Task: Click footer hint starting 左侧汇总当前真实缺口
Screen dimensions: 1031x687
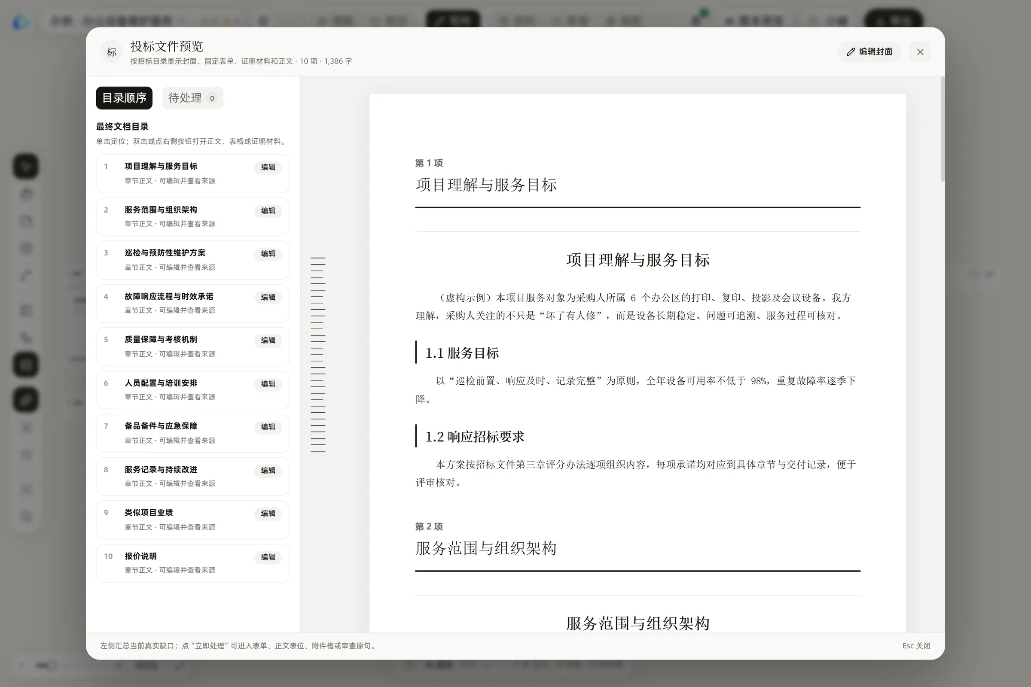Action: pos(239,646)
